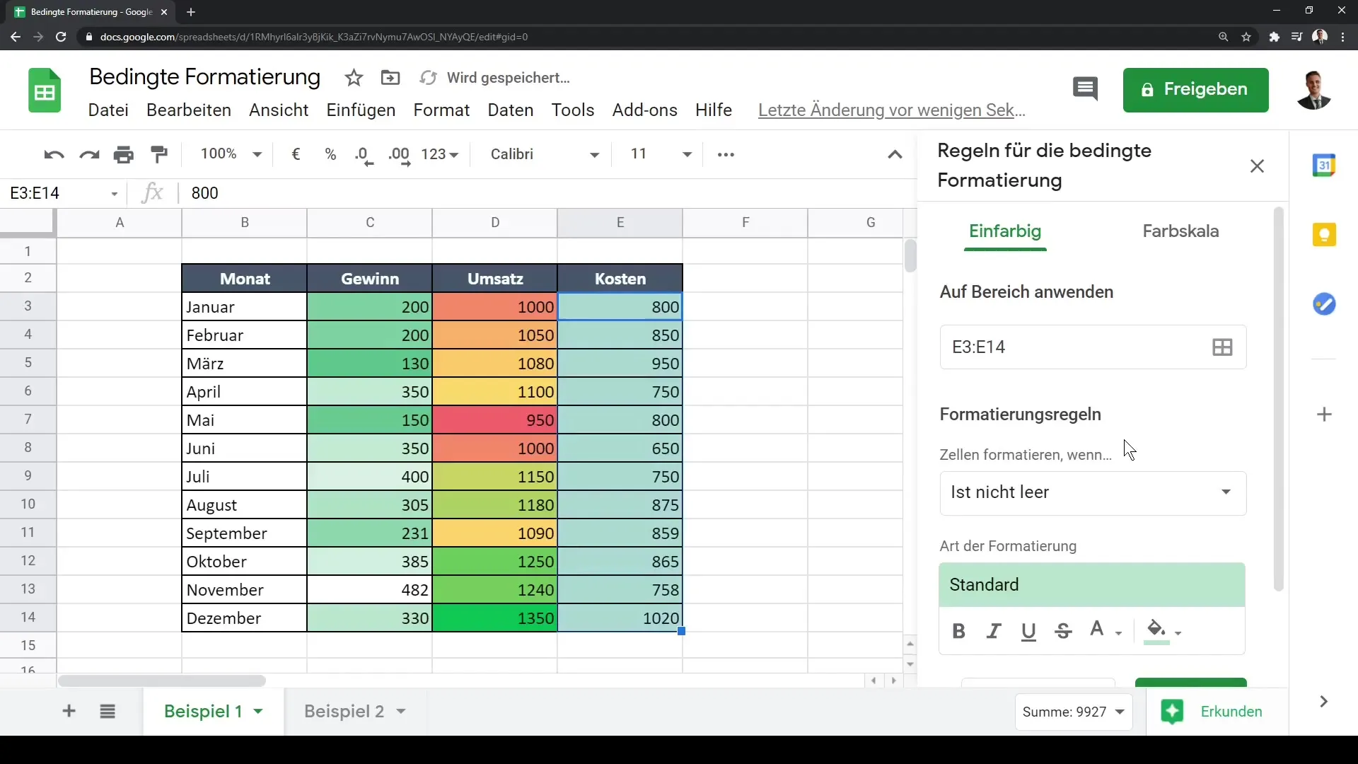This screenshot has height=764, width=1358.
Task: Open the Datei menu
Action: [x=108, y=110]
